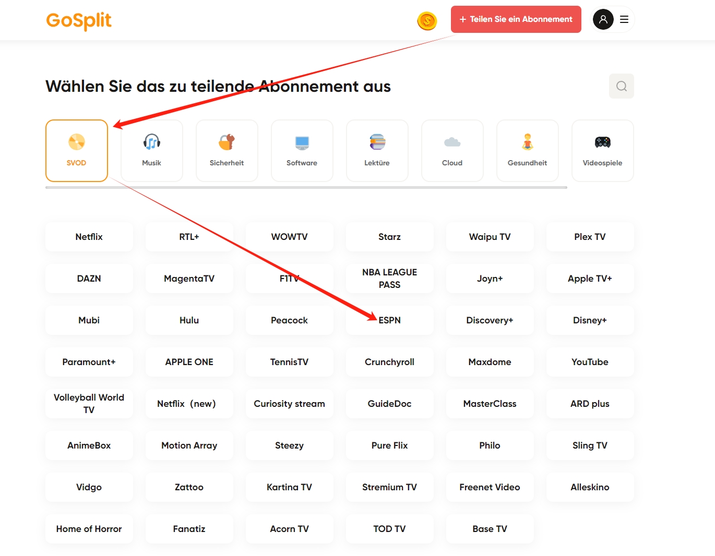Select the Zattoo service tile
This screenshot has height=556, width=715.
(x=189, y=487)
